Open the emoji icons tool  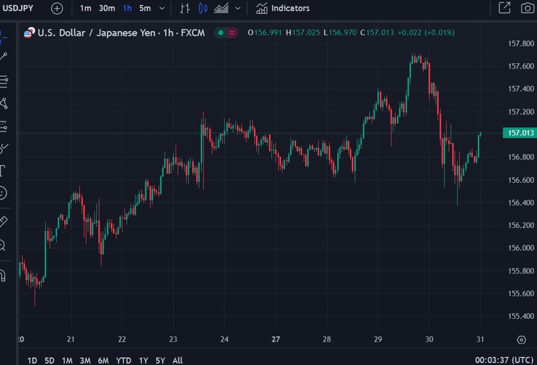click(3, 193)
